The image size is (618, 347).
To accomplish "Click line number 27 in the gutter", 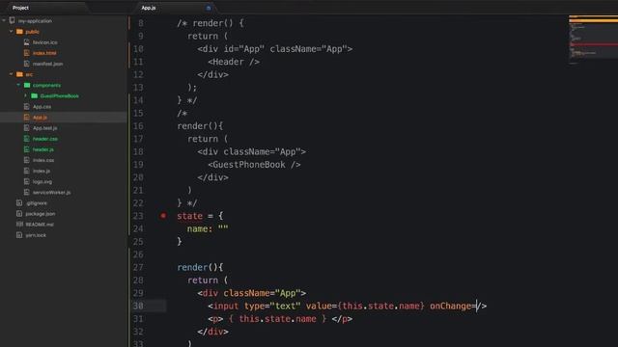I will 138,267.
